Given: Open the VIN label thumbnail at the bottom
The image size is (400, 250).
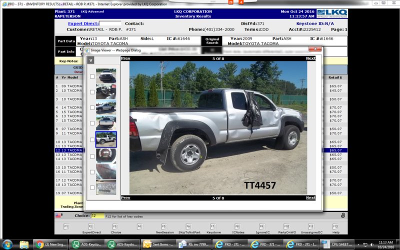Looking at the screenshot, I should click(x=106, y=187).
